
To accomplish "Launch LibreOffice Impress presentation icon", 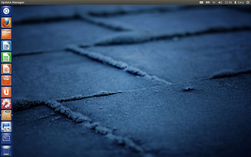I will click(6, 69).
